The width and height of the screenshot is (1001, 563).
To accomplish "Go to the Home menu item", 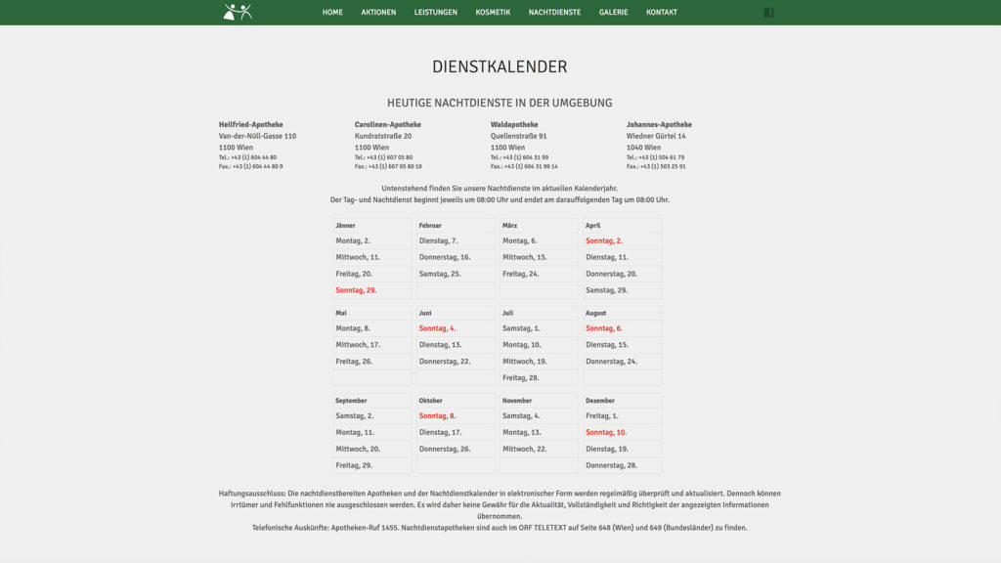I will coord(332,13).
